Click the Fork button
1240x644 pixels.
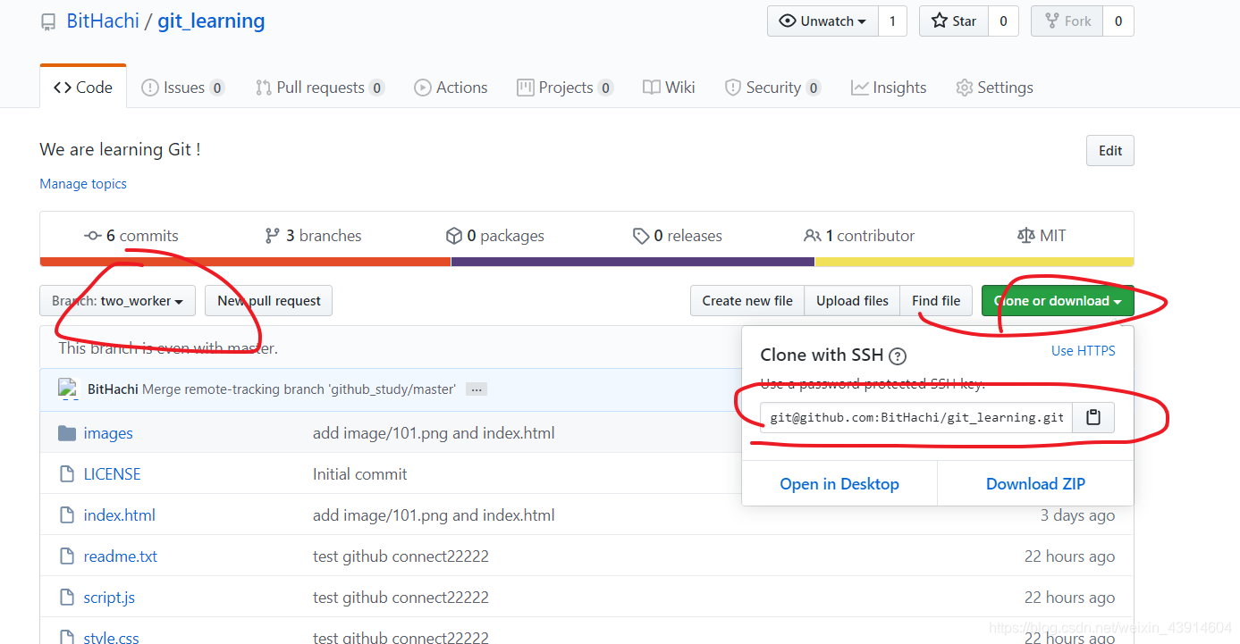coord(1067,21)
